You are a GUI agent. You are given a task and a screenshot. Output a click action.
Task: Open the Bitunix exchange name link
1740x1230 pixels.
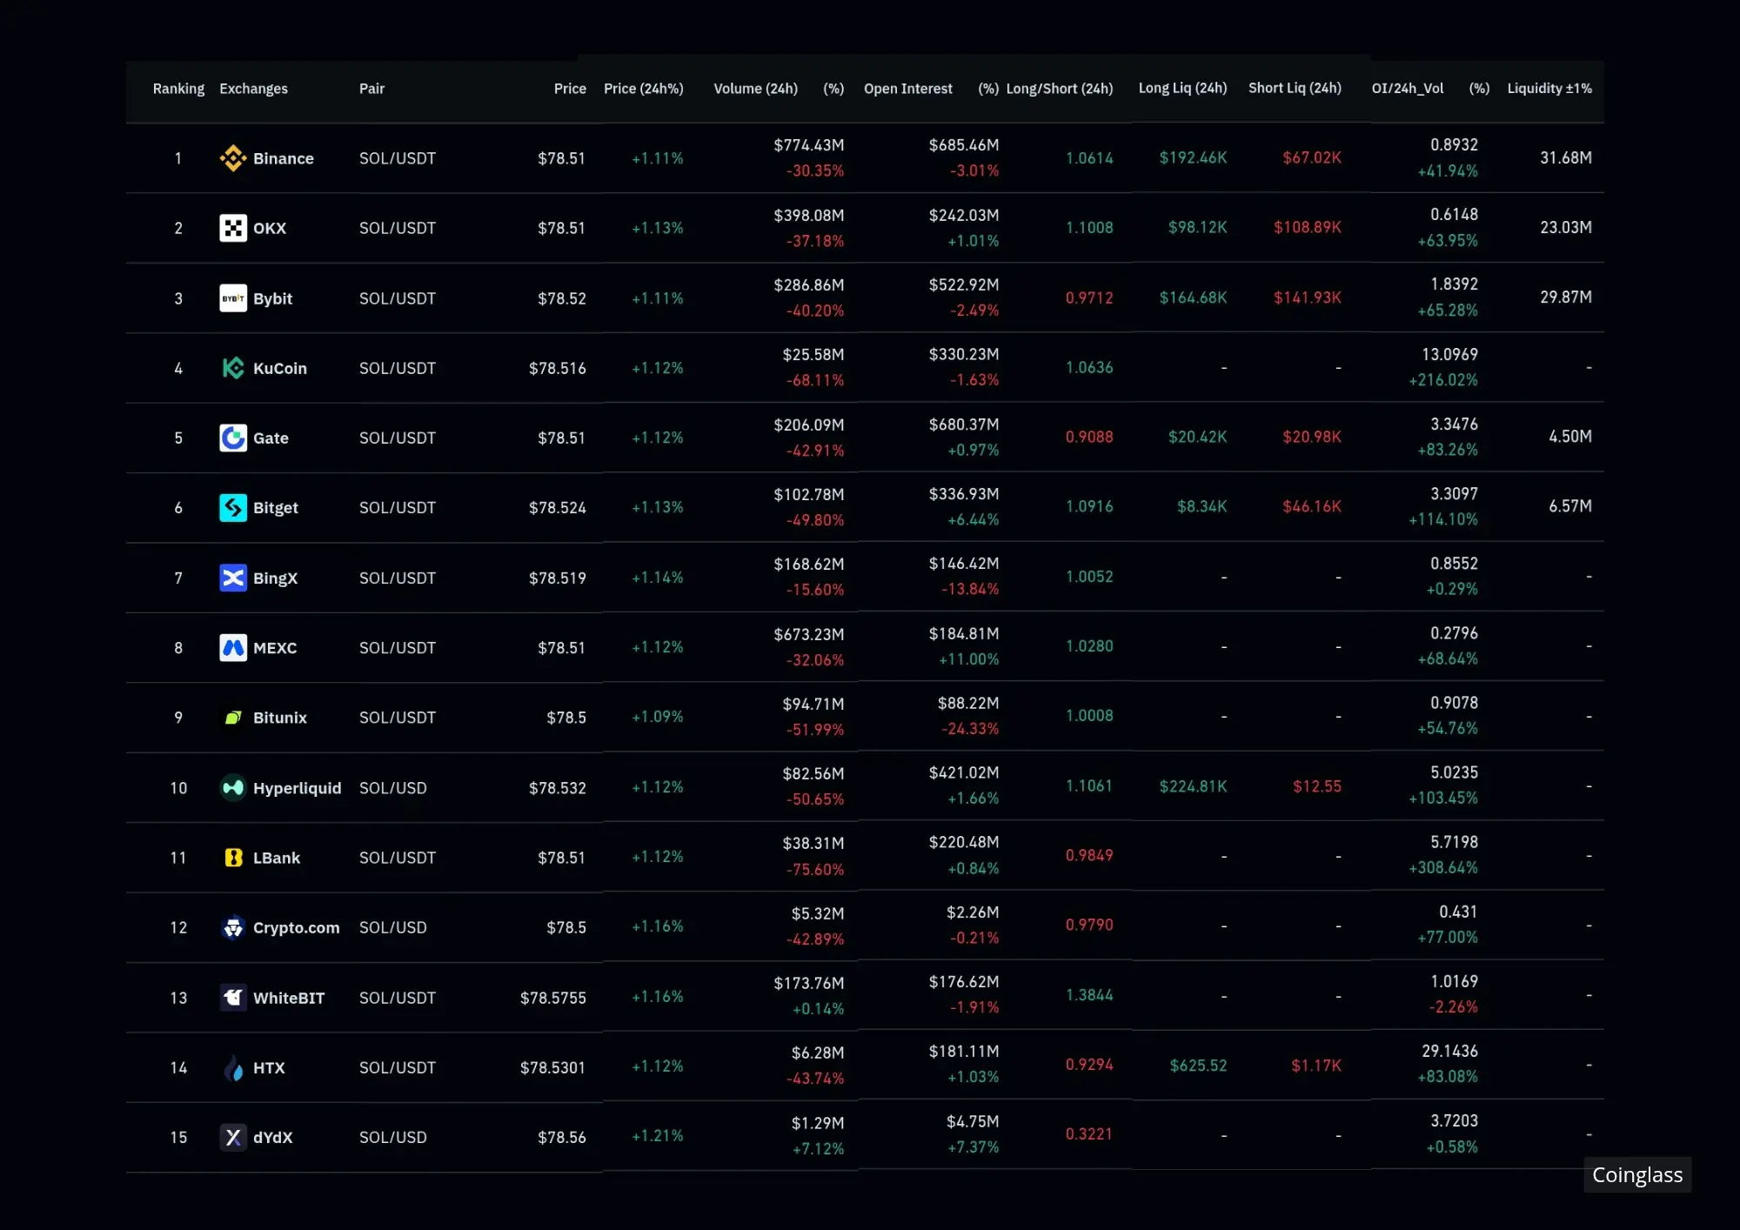[280, 718]
